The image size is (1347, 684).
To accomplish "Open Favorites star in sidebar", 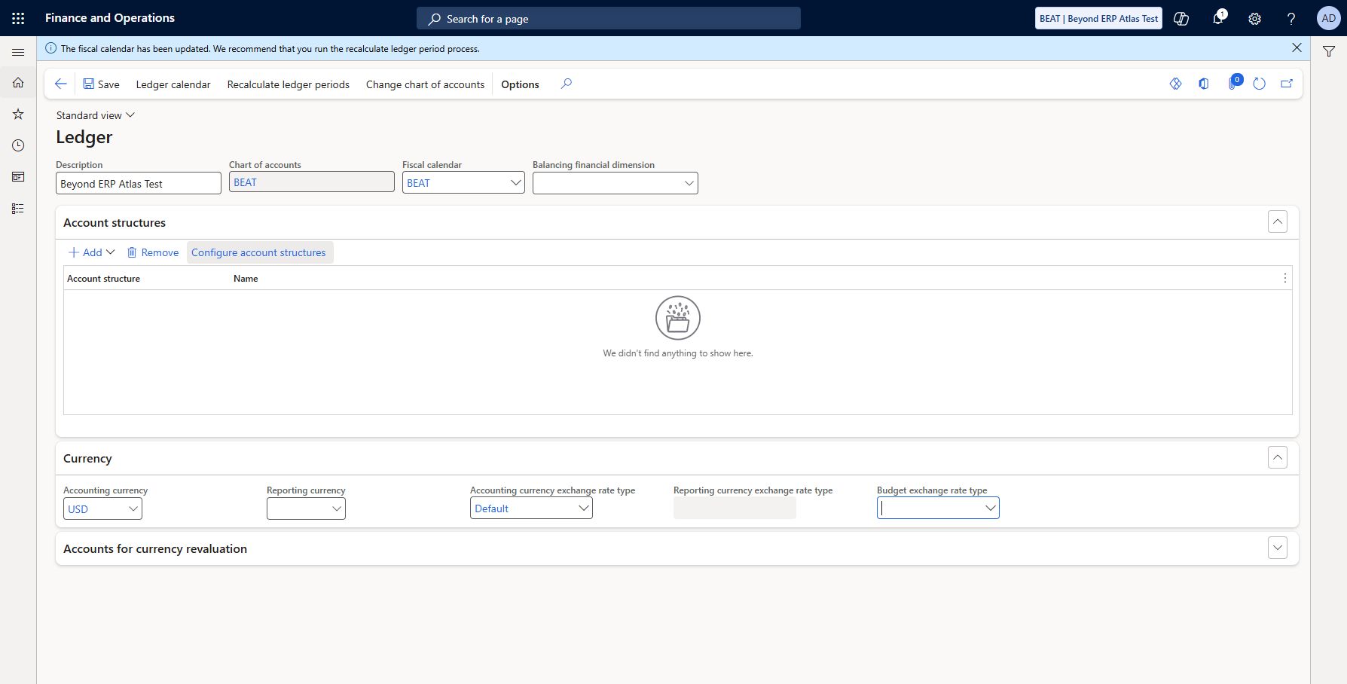I will point(18,114).
